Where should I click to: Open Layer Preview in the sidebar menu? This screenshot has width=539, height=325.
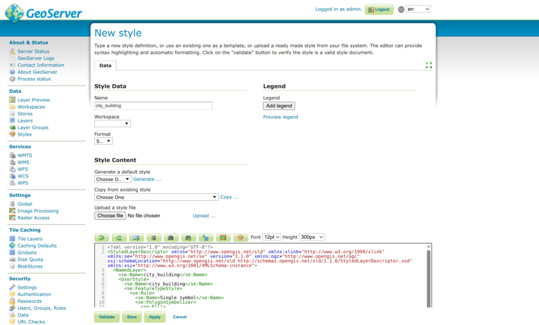(34, 100)
